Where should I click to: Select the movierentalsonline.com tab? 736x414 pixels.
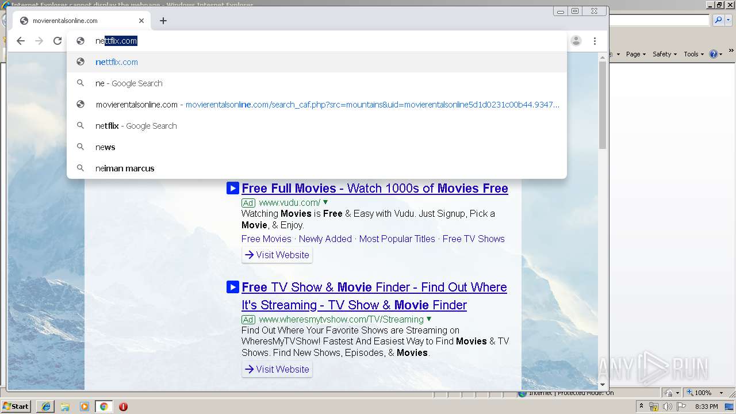[82, 21]
